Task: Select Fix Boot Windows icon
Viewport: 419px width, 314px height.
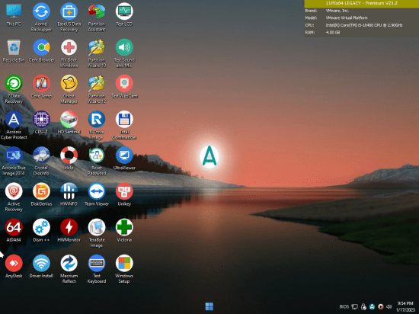Action: (69, 53)
